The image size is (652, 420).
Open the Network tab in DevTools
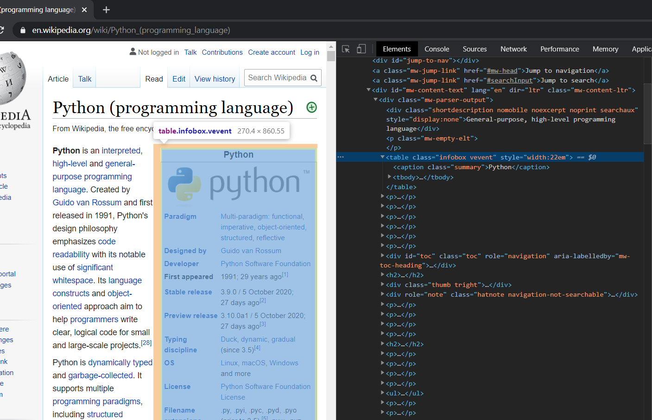pos(513,49)
